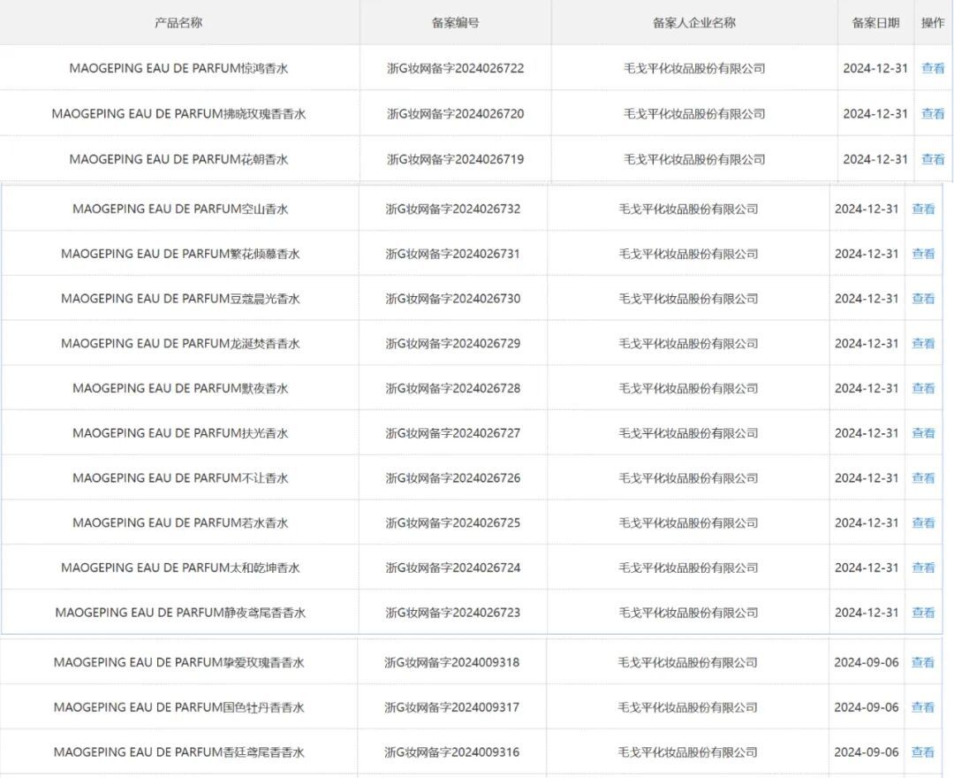This screenshot has height=778, width=954.
Task: Click record number 浙G妆网备字2024026730
Action: click(x=452, y=298)
